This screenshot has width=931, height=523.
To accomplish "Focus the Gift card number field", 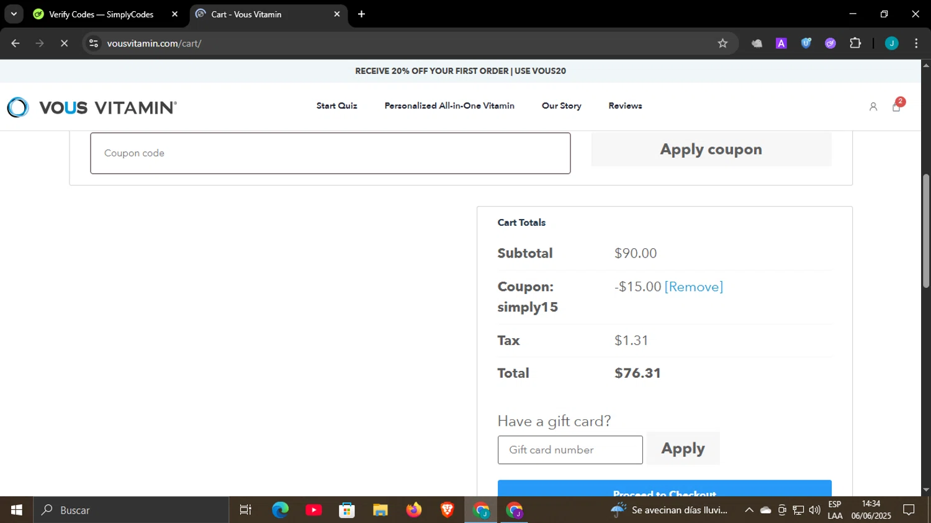I will [x=570, y=450].
